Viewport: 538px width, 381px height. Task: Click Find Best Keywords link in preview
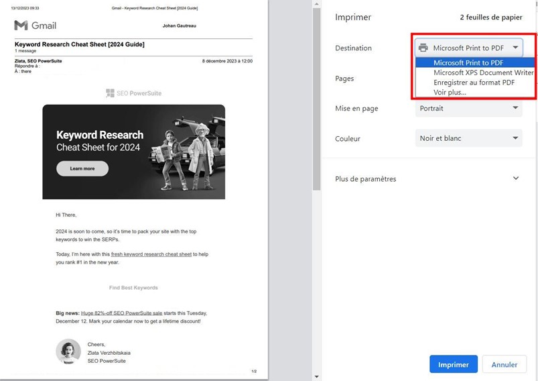coord(133,288)
